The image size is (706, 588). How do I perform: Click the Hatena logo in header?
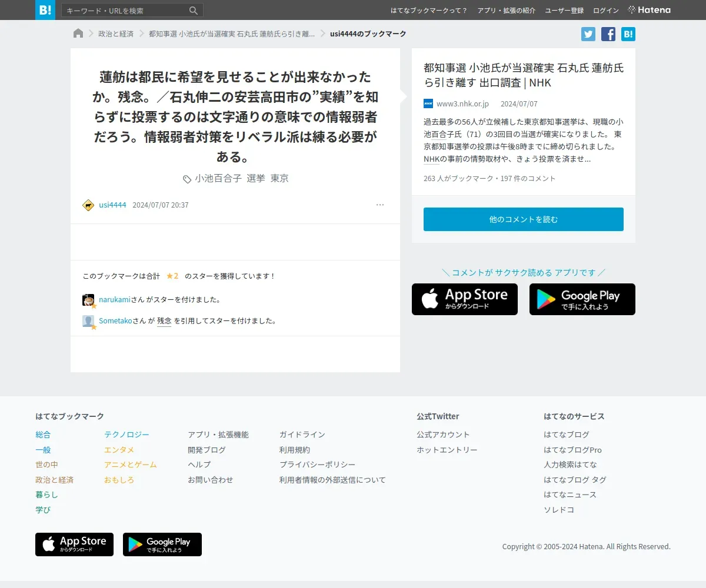click(x=650, y=10)
